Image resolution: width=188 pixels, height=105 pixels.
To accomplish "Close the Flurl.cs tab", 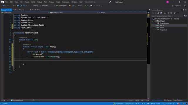I will point(11,10).
